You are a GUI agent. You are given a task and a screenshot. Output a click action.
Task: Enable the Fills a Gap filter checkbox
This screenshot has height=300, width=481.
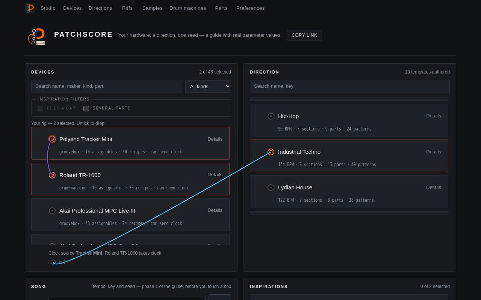40,108
